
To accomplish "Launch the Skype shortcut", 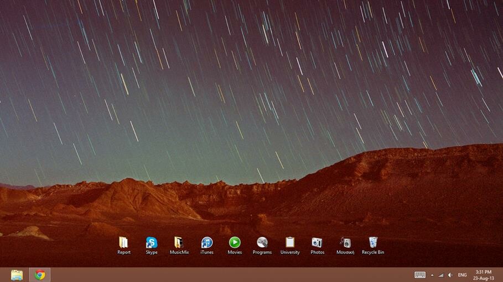I will [x=152, y=243].
